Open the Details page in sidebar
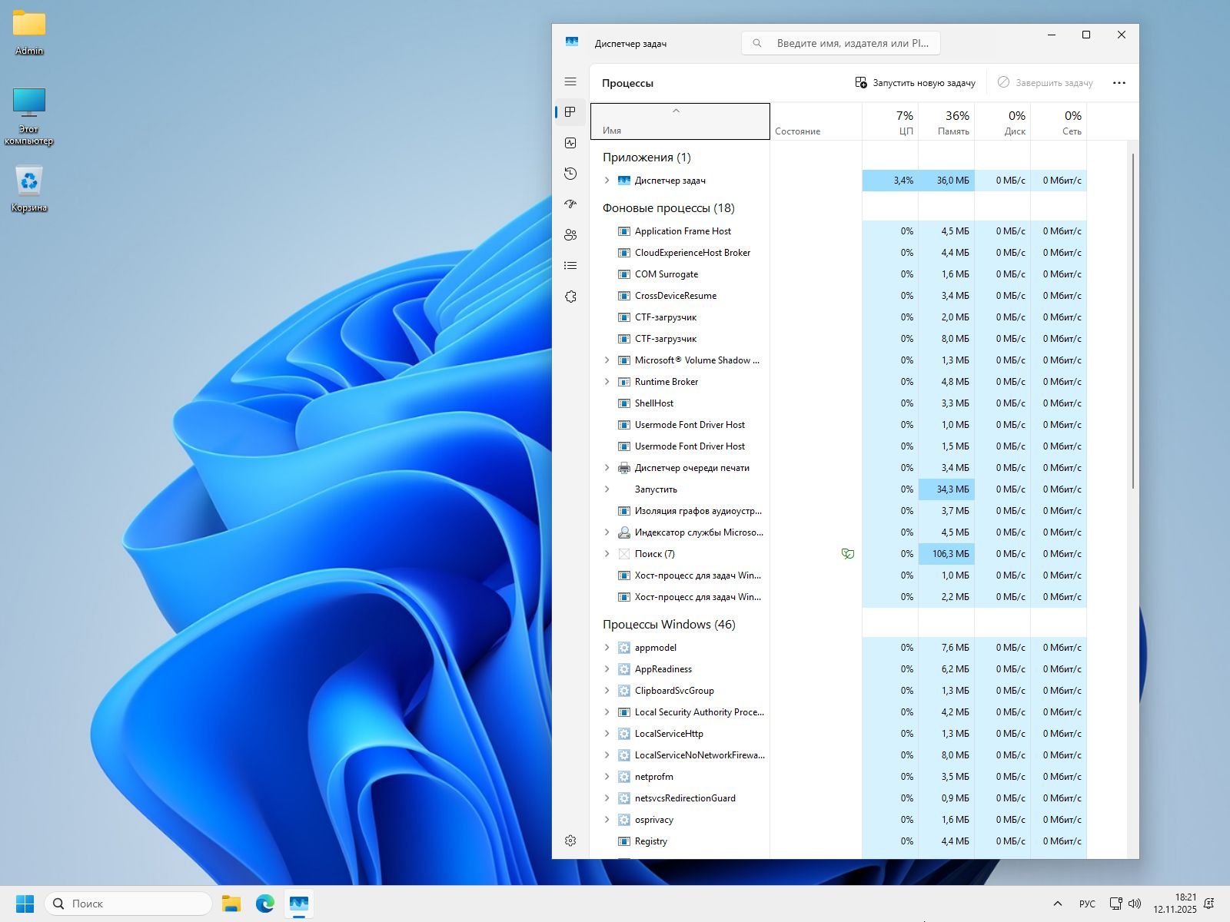Screen dimensions: 1230x922 coord(570,266)
